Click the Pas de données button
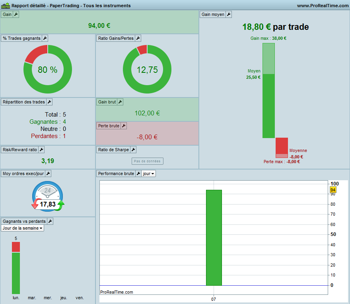350x304 pixels. (x=147, y=161)
